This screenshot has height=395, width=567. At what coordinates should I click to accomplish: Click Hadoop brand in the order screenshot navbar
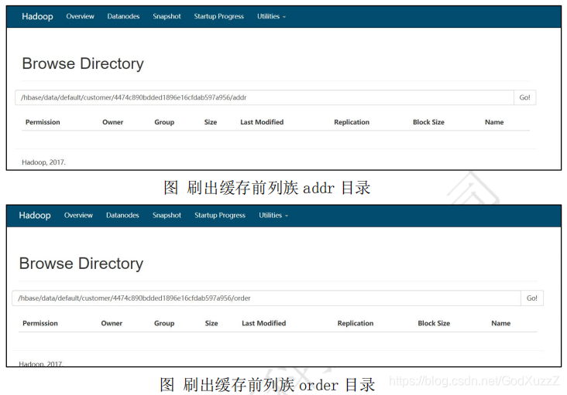coord(35,216)
